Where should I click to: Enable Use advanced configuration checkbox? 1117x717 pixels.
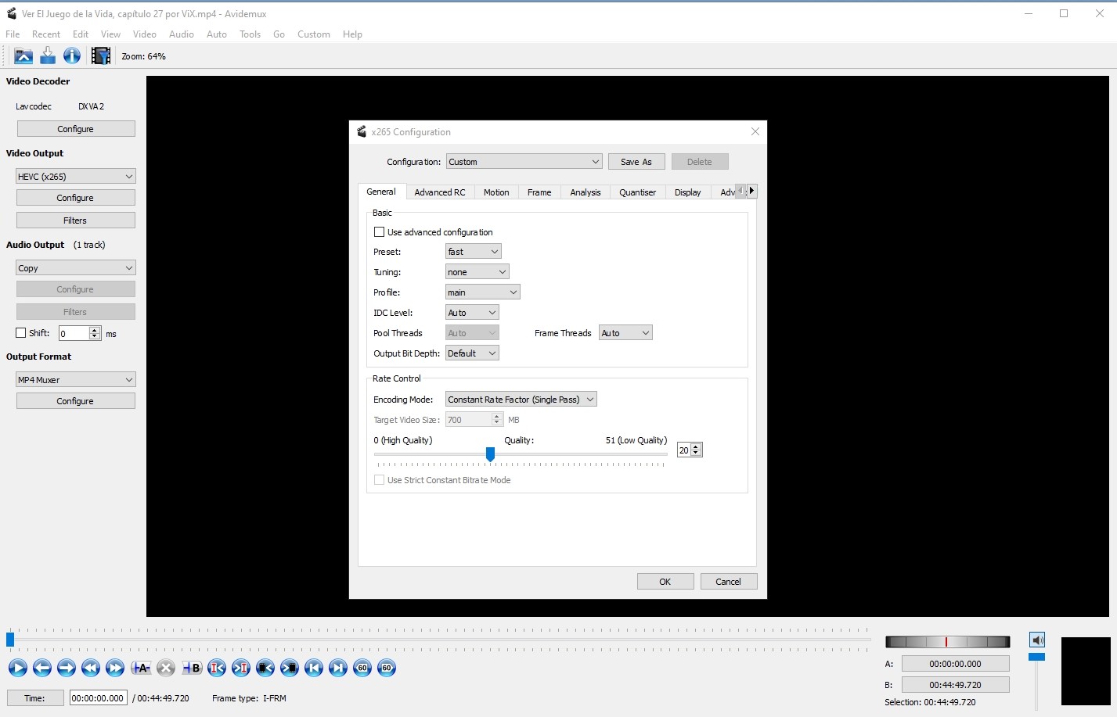pos(380,232)
